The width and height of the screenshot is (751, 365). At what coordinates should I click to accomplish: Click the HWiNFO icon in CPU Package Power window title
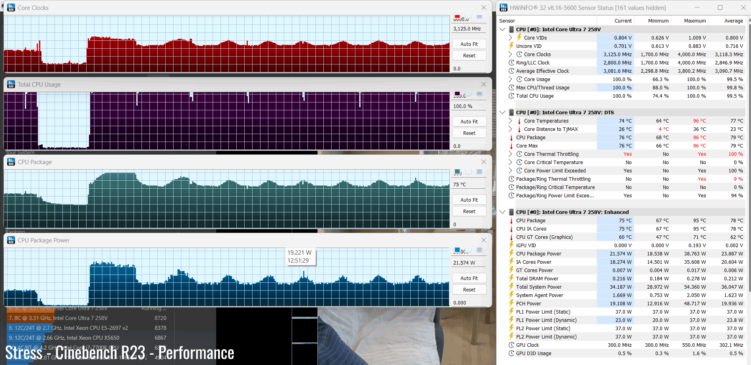pyautogui.click(x=11, y=240)
